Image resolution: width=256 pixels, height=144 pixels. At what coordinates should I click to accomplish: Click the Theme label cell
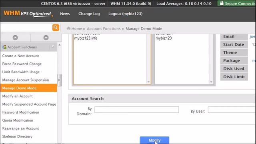point(234,52)
